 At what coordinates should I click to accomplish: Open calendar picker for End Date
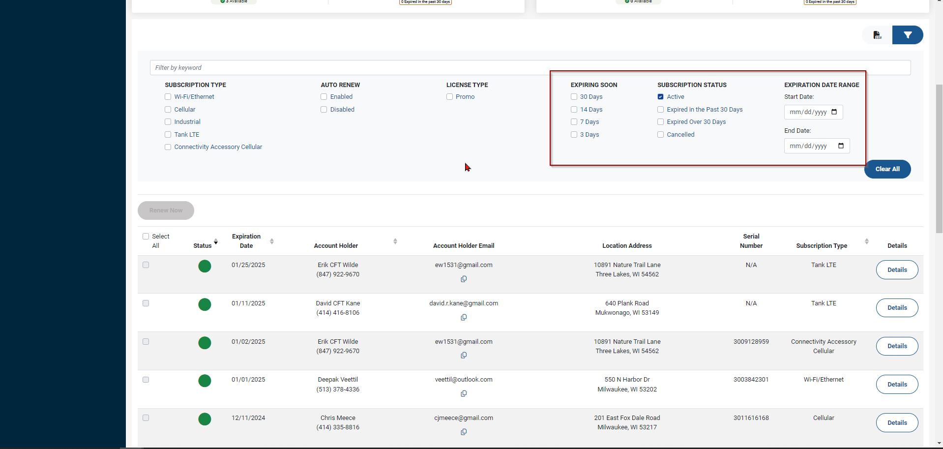click(x=841, y=146)
